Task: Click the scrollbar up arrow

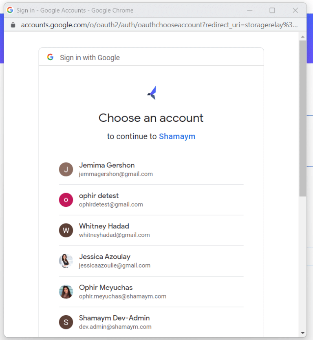Action: [302, 37]
